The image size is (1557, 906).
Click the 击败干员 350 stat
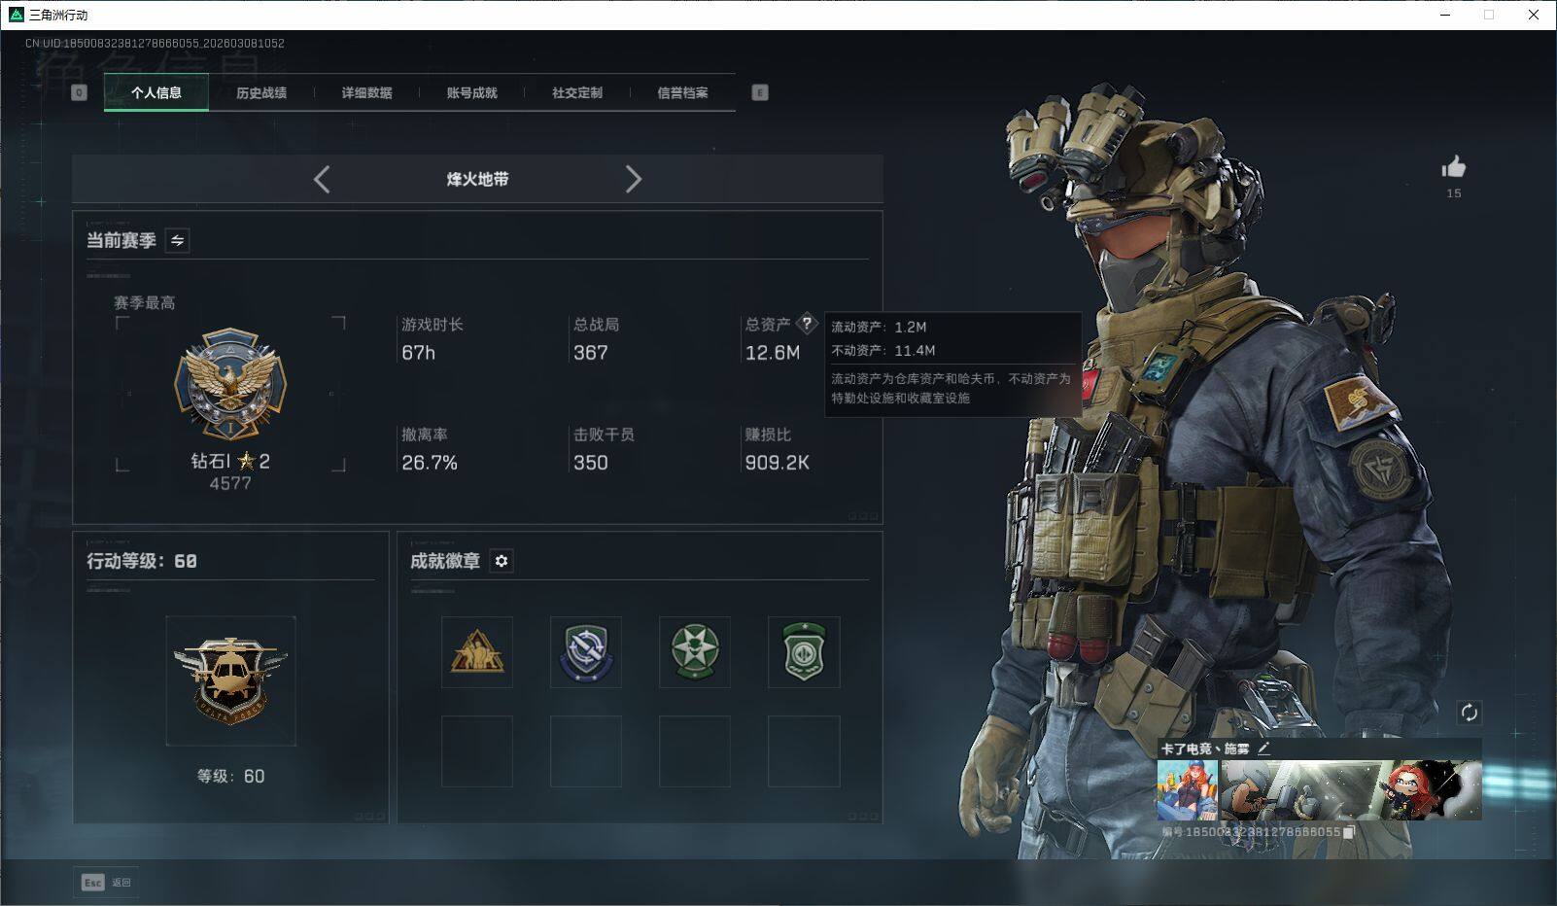click(604, 449)
